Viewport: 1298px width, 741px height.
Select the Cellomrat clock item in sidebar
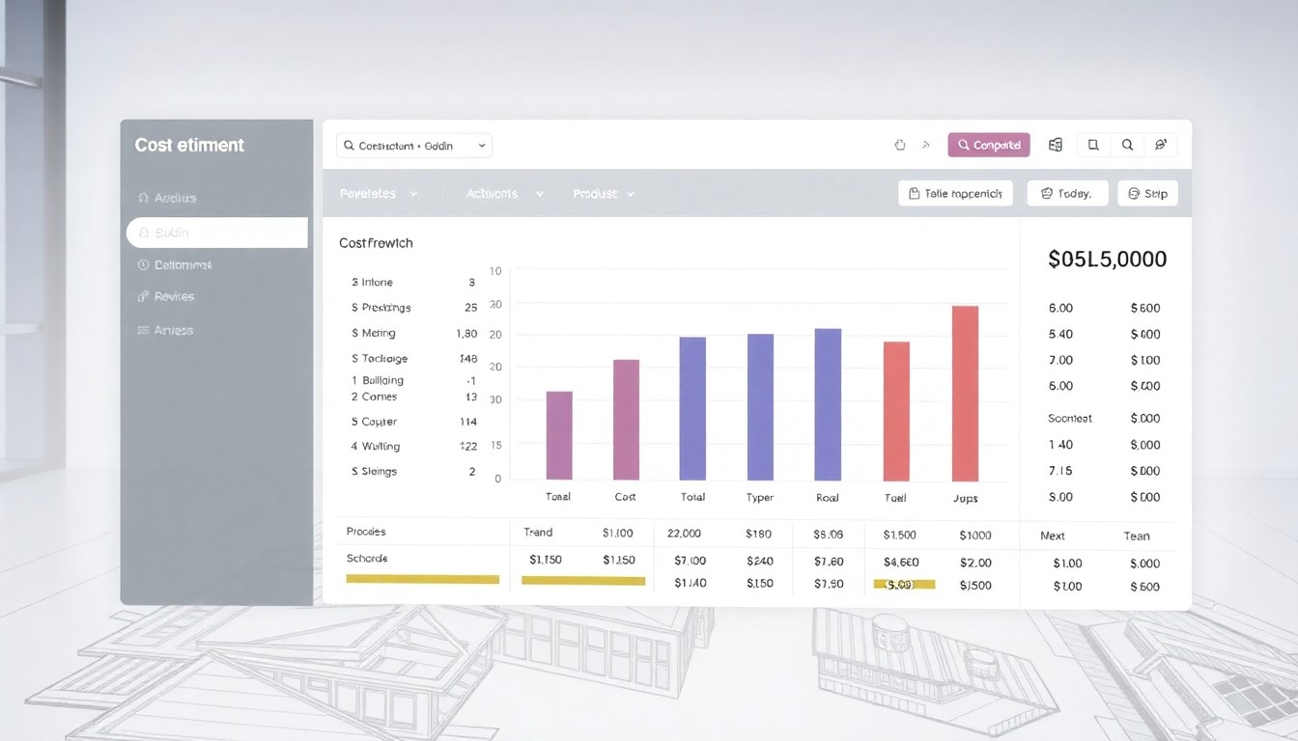click(175, 264)
